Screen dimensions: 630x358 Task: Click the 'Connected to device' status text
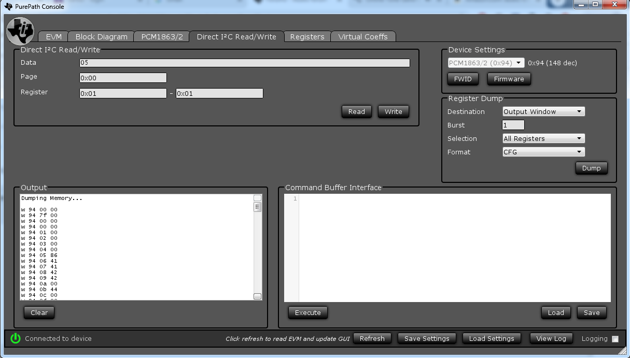pos(58,338)
